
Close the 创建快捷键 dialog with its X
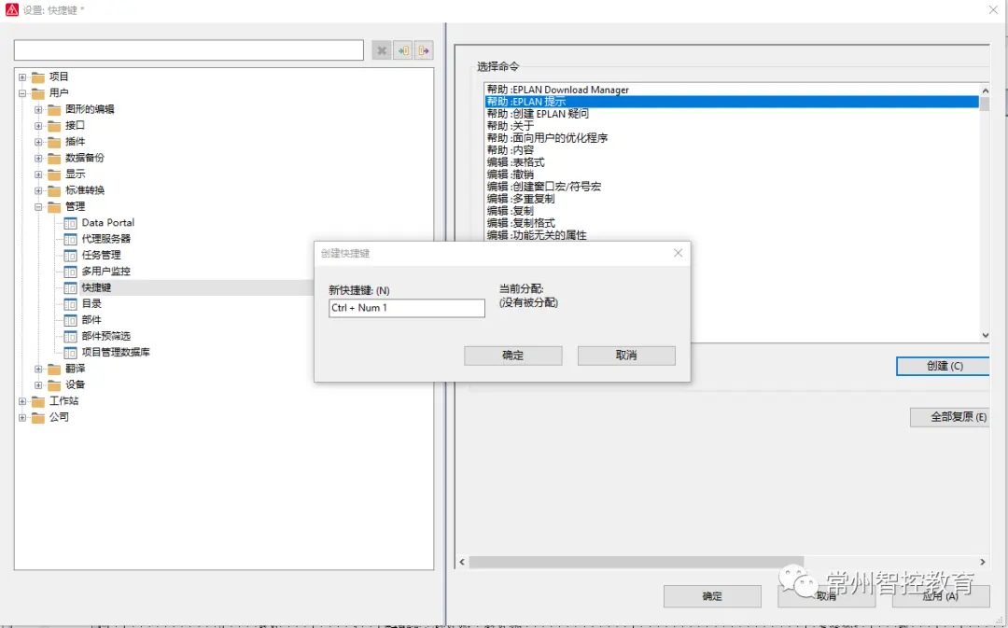[x=679, y=253]
